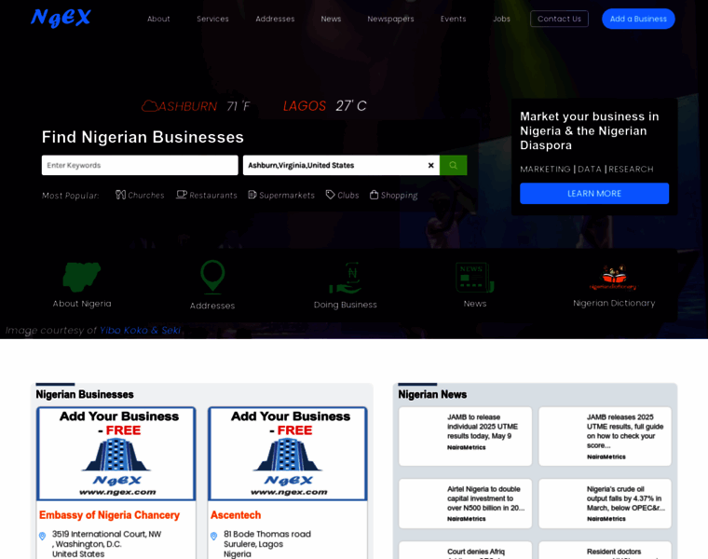708x559 pixels.
Task: Go to Addresses in top navigation
Action: point(275,19)
